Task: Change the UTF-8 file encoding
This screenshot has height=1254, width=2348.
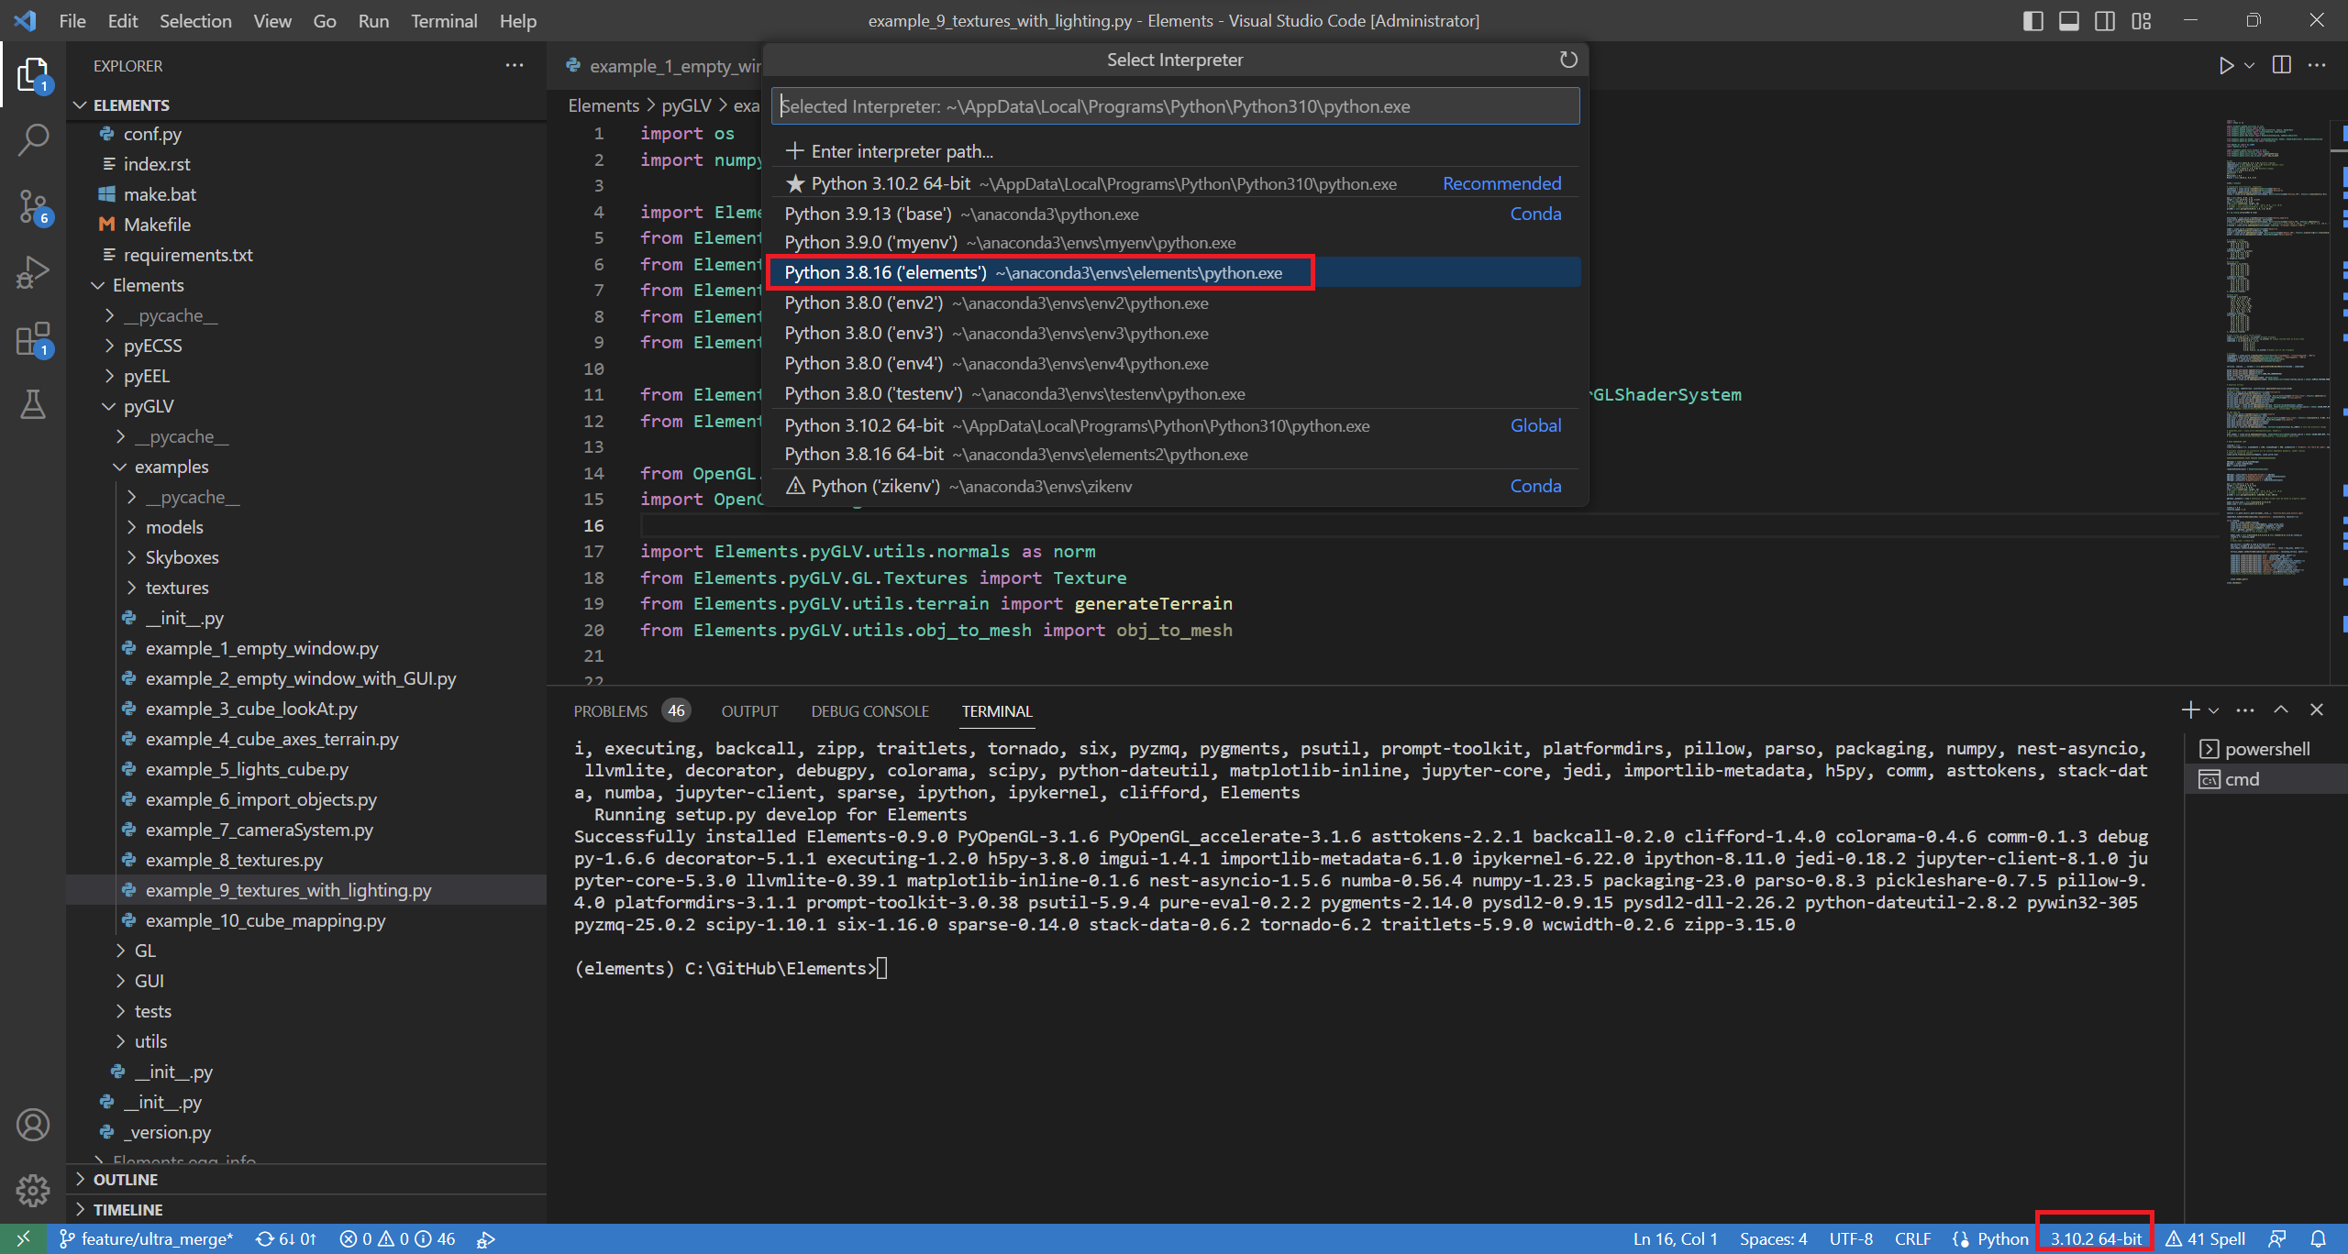Action: 1851,1239
